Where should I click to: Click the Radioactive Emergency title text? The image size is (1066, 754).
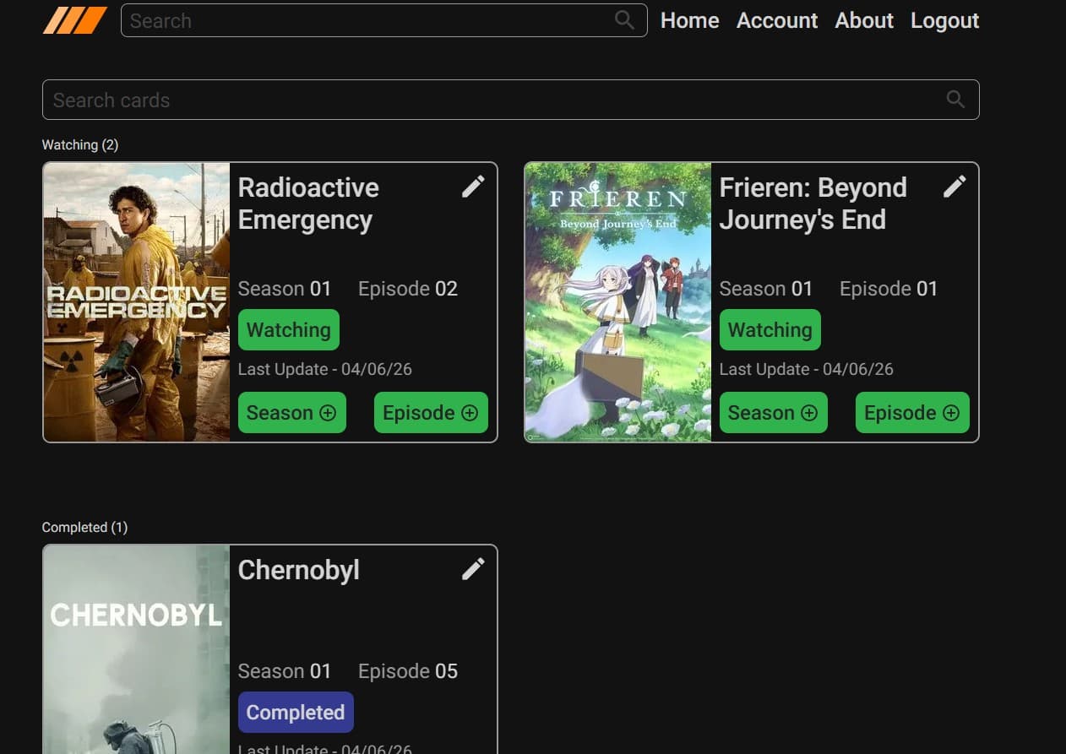click(308, 203)
